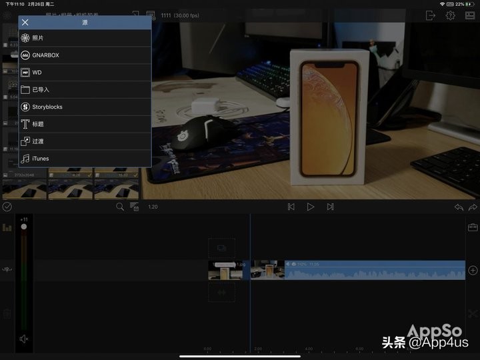Viewport: 480px width, 360px height.
Task: Click the transition overlapping squares icon
Action: (x=25, y=141)
